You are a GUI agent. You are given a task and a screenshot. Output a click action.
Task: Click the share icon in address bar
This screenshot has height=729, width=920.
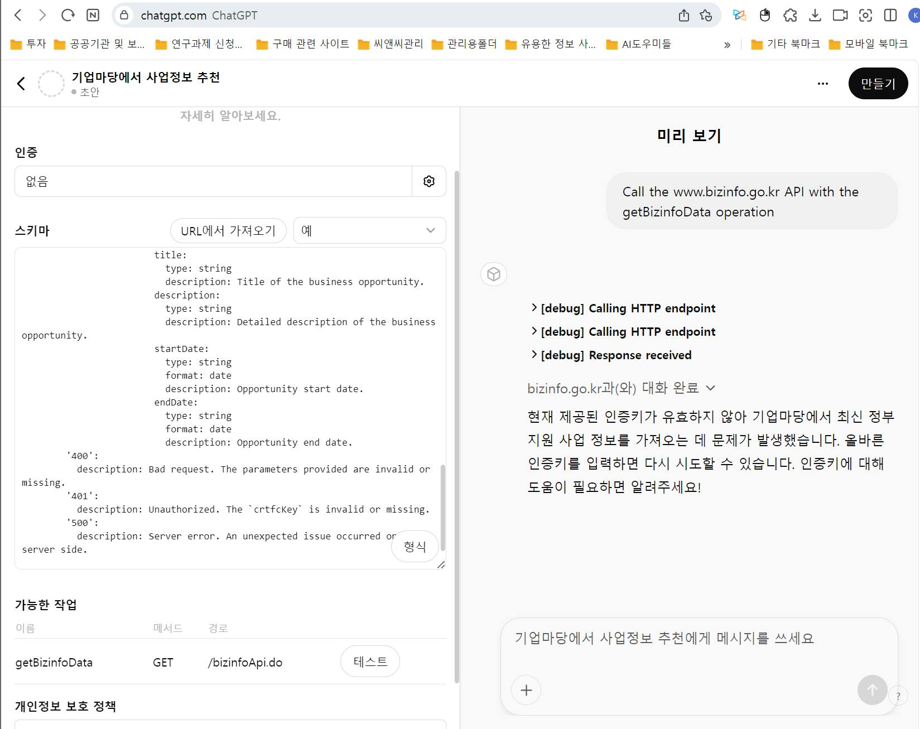pos(683,16)
